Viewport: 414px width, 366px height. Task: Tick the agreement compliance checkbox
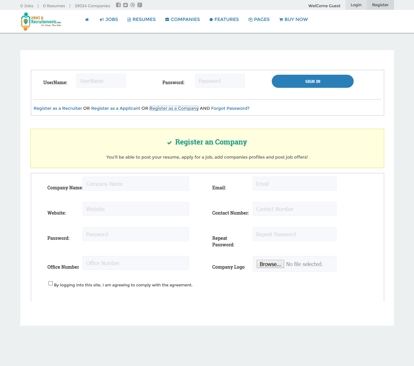pyautogui.click(x=50, y=283)
